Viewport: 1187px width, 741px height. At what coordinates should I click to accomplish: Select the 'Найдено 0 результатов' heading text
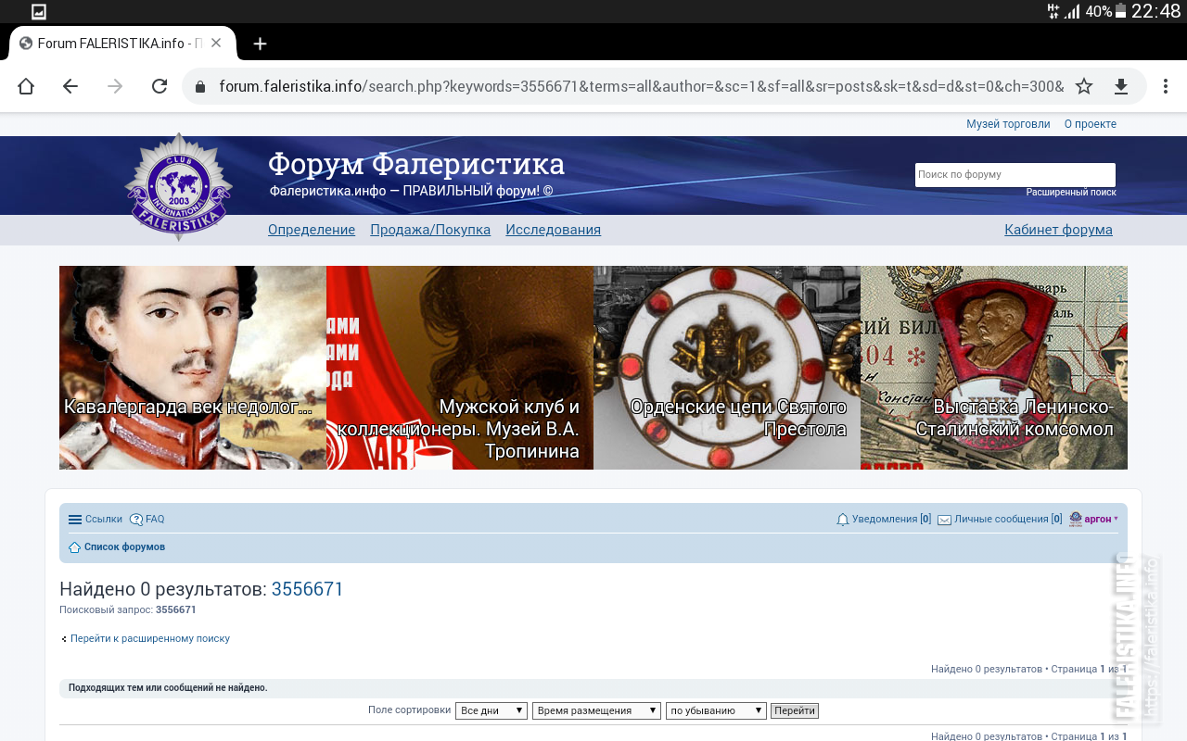162,589
